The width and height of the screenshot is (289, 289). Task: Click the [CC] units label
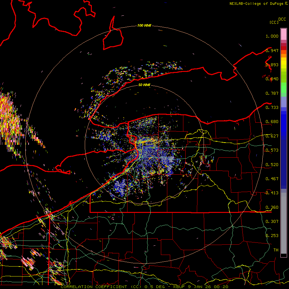pyautogui.click(x=274, y=22)
